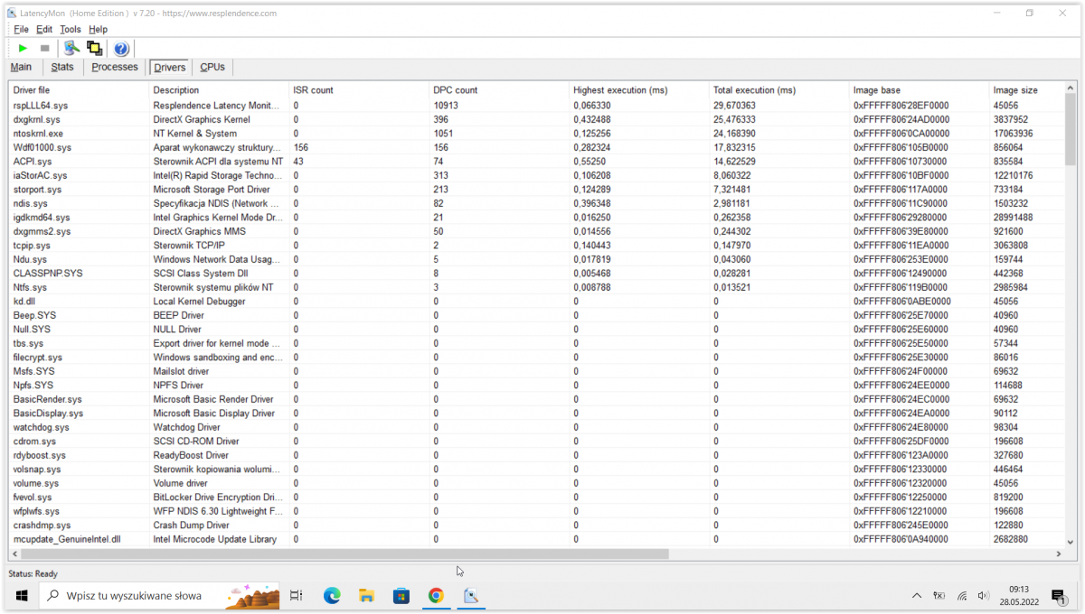Start the latency monitor with play button
The image size is (1085, 614).
23,48
